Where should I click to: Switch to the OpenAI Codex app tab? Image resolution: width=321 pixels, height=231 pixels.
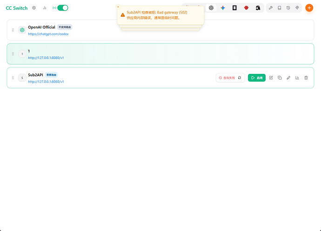211,8
